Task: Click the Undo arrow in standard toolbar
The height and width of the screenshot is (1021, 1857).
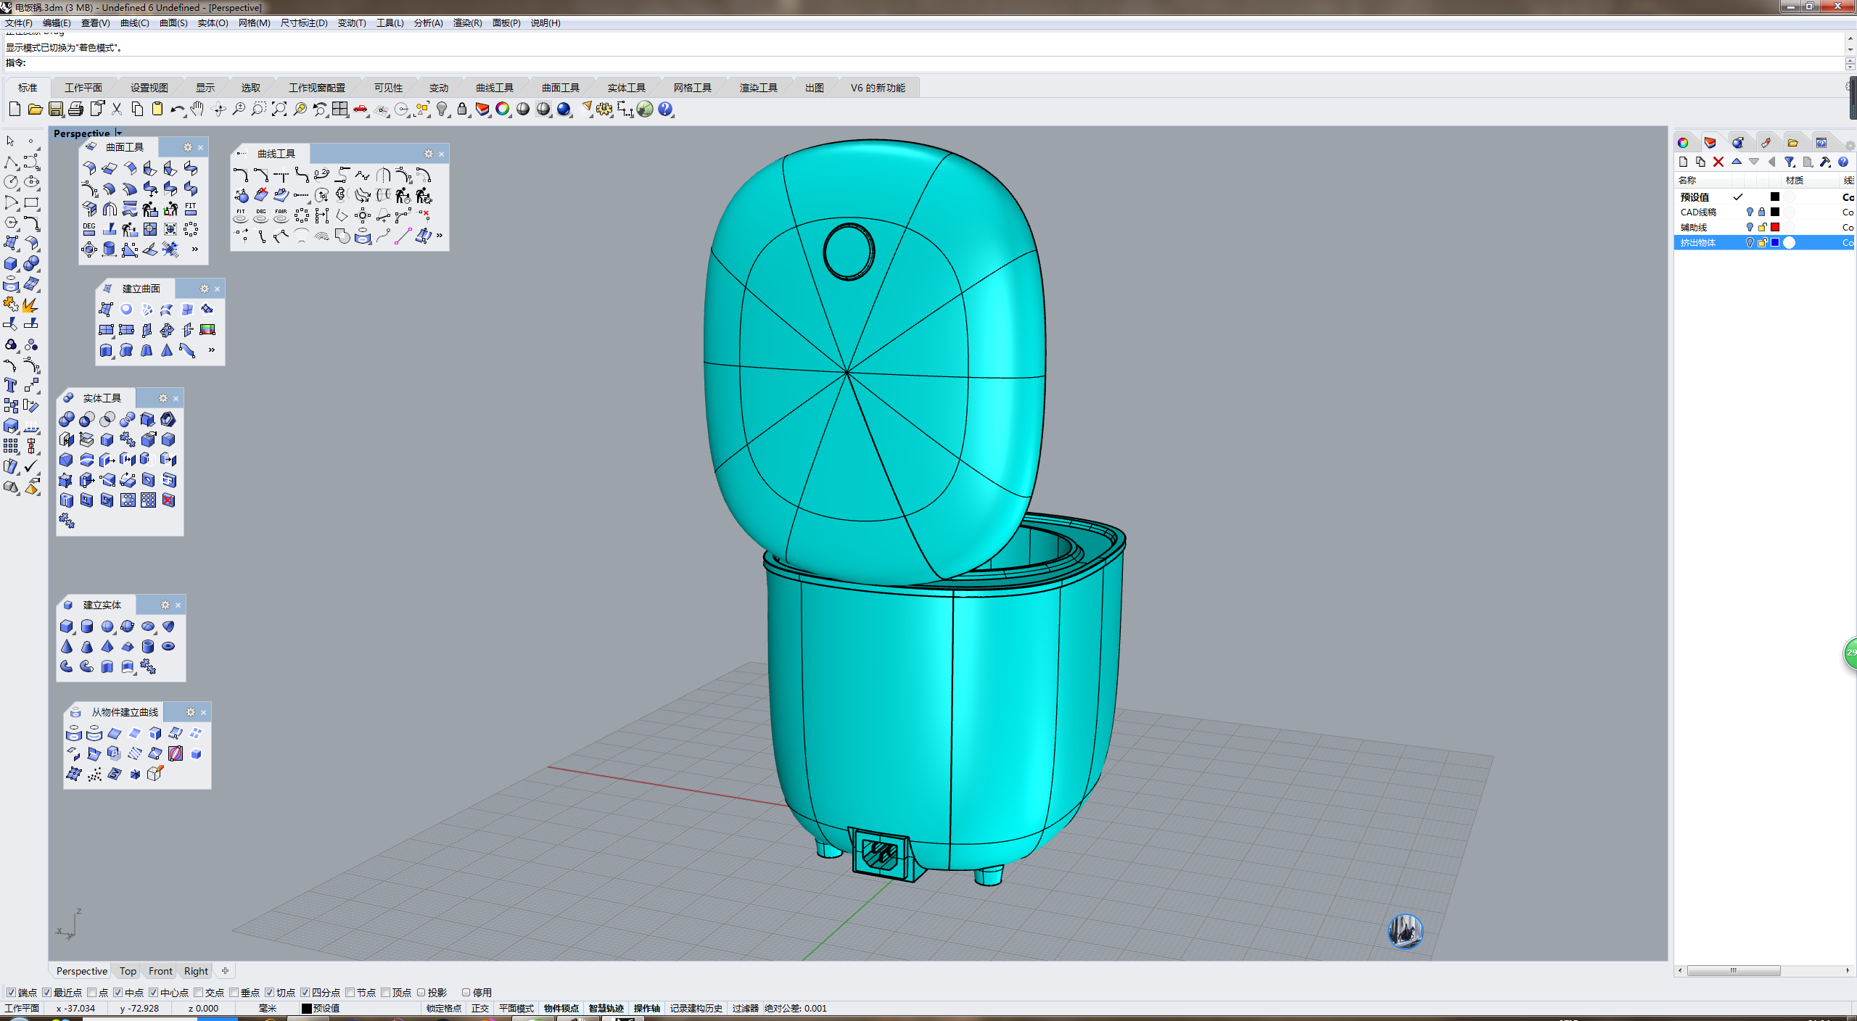Action: [176, 109]
